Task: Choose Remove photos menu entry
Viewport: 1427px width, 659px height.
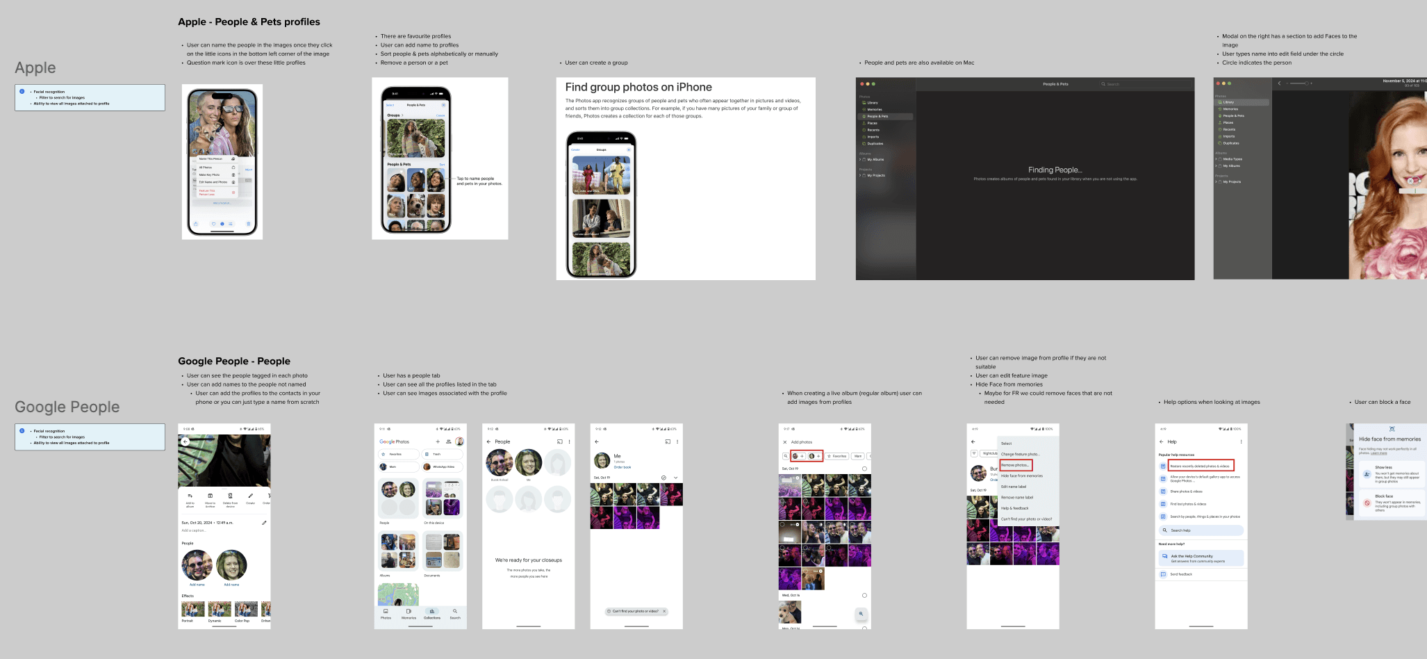Action: [1015, 465]
